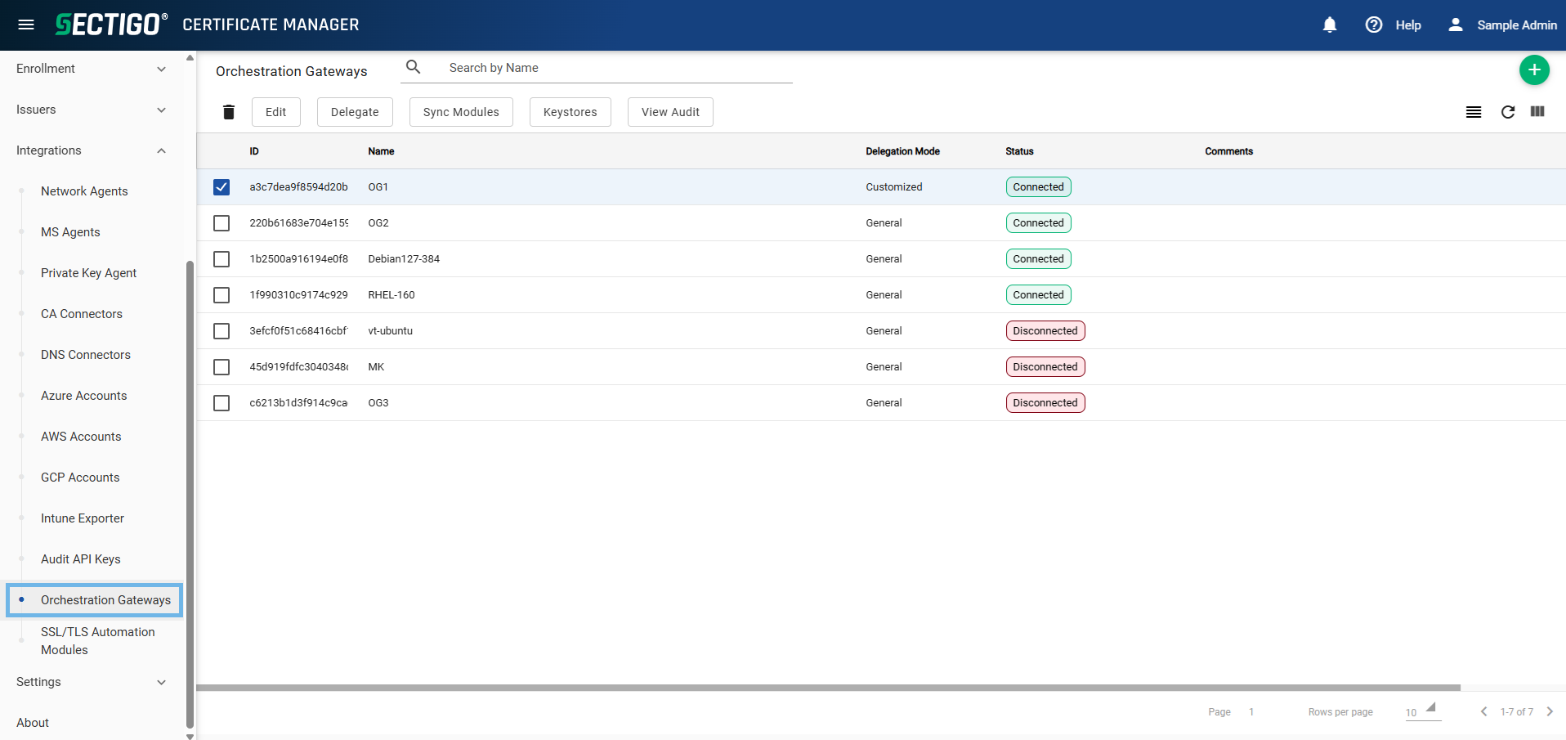Screen dimensions: 1566x740
Task: Click the Sync Modules button
Action: (461, 112)
